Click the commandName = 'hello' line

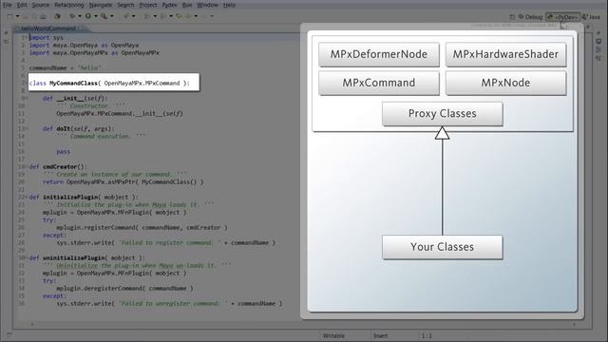tap(66, 67)
